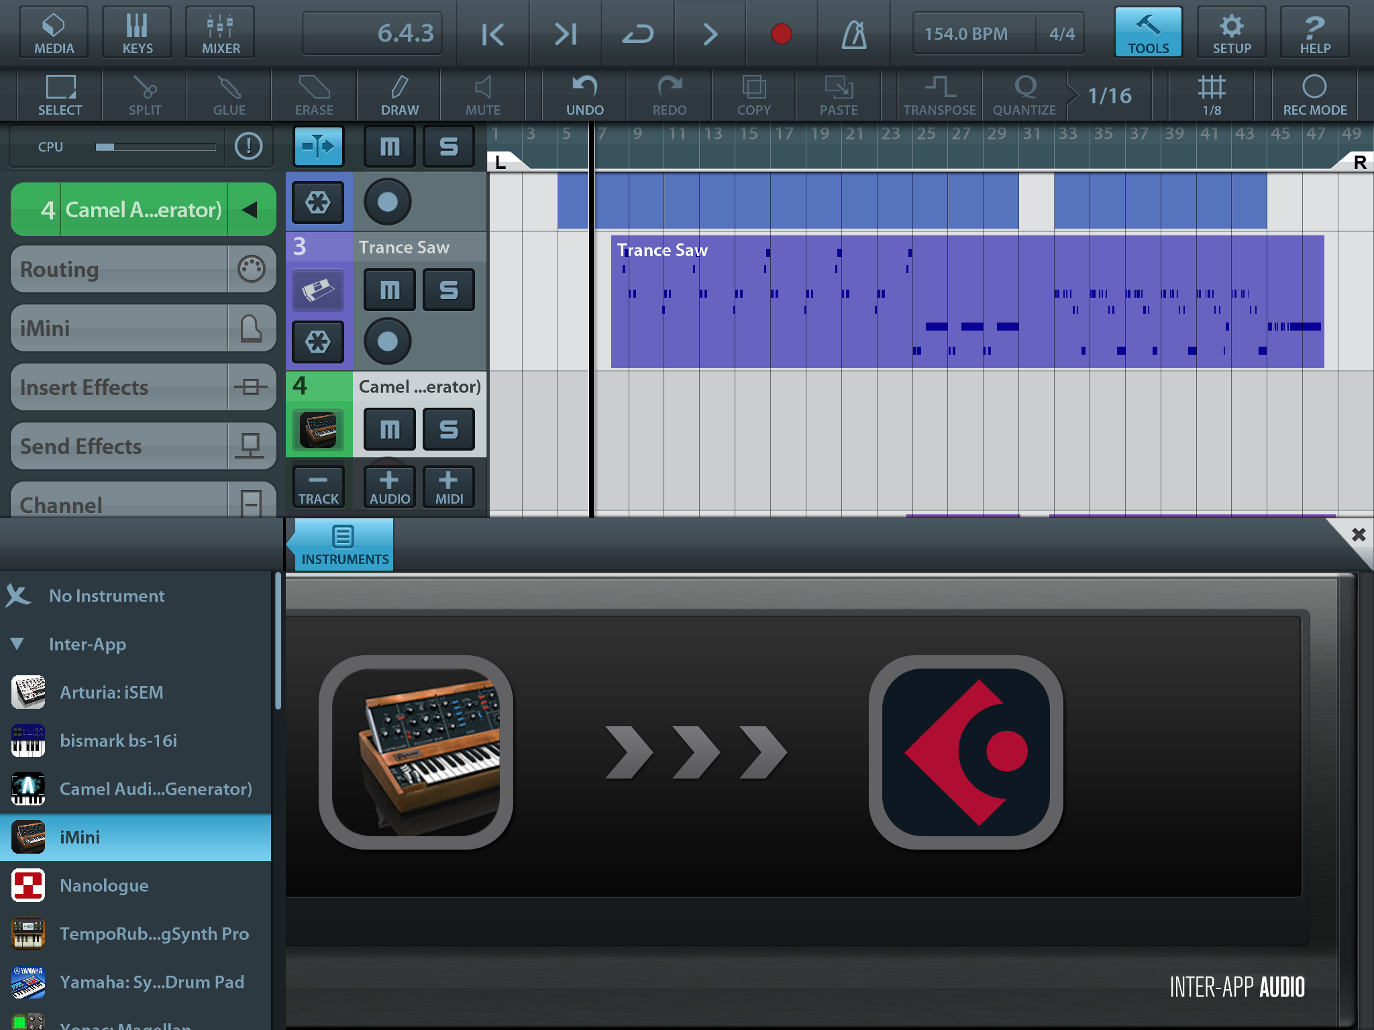Screen dimensions: 1374x1030
Task: Expand the Insert Effects section
Action: click(x=144, y=387)
